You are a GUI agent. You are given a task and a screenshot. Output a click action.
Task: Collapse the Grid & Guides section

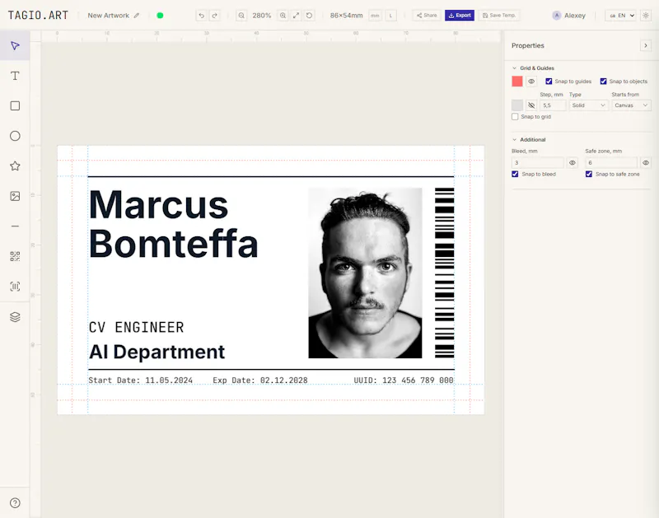[514, 68]
